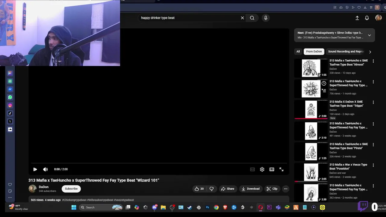Open TikTok in the browser sidebar
The image size is (386, 217).
pyautogui.click(x=10, y=113)
